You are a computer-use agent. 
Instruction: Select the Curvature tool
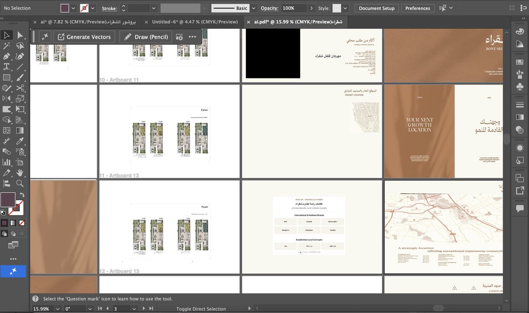click(x=20, y=56)
